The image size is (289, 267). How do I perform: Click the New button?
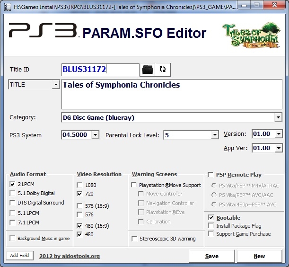(x=259, y=256)
